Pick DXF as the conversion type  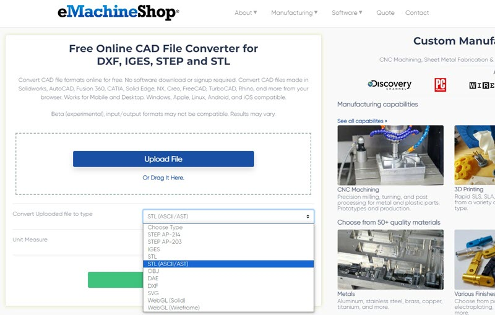pos(153,285)
